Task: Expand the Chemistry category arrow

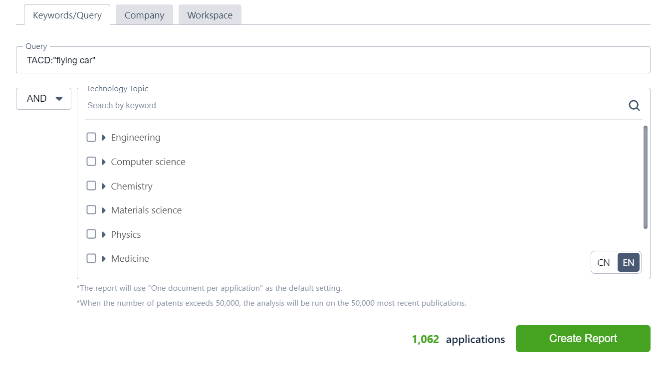Action: tap(104, 186)
